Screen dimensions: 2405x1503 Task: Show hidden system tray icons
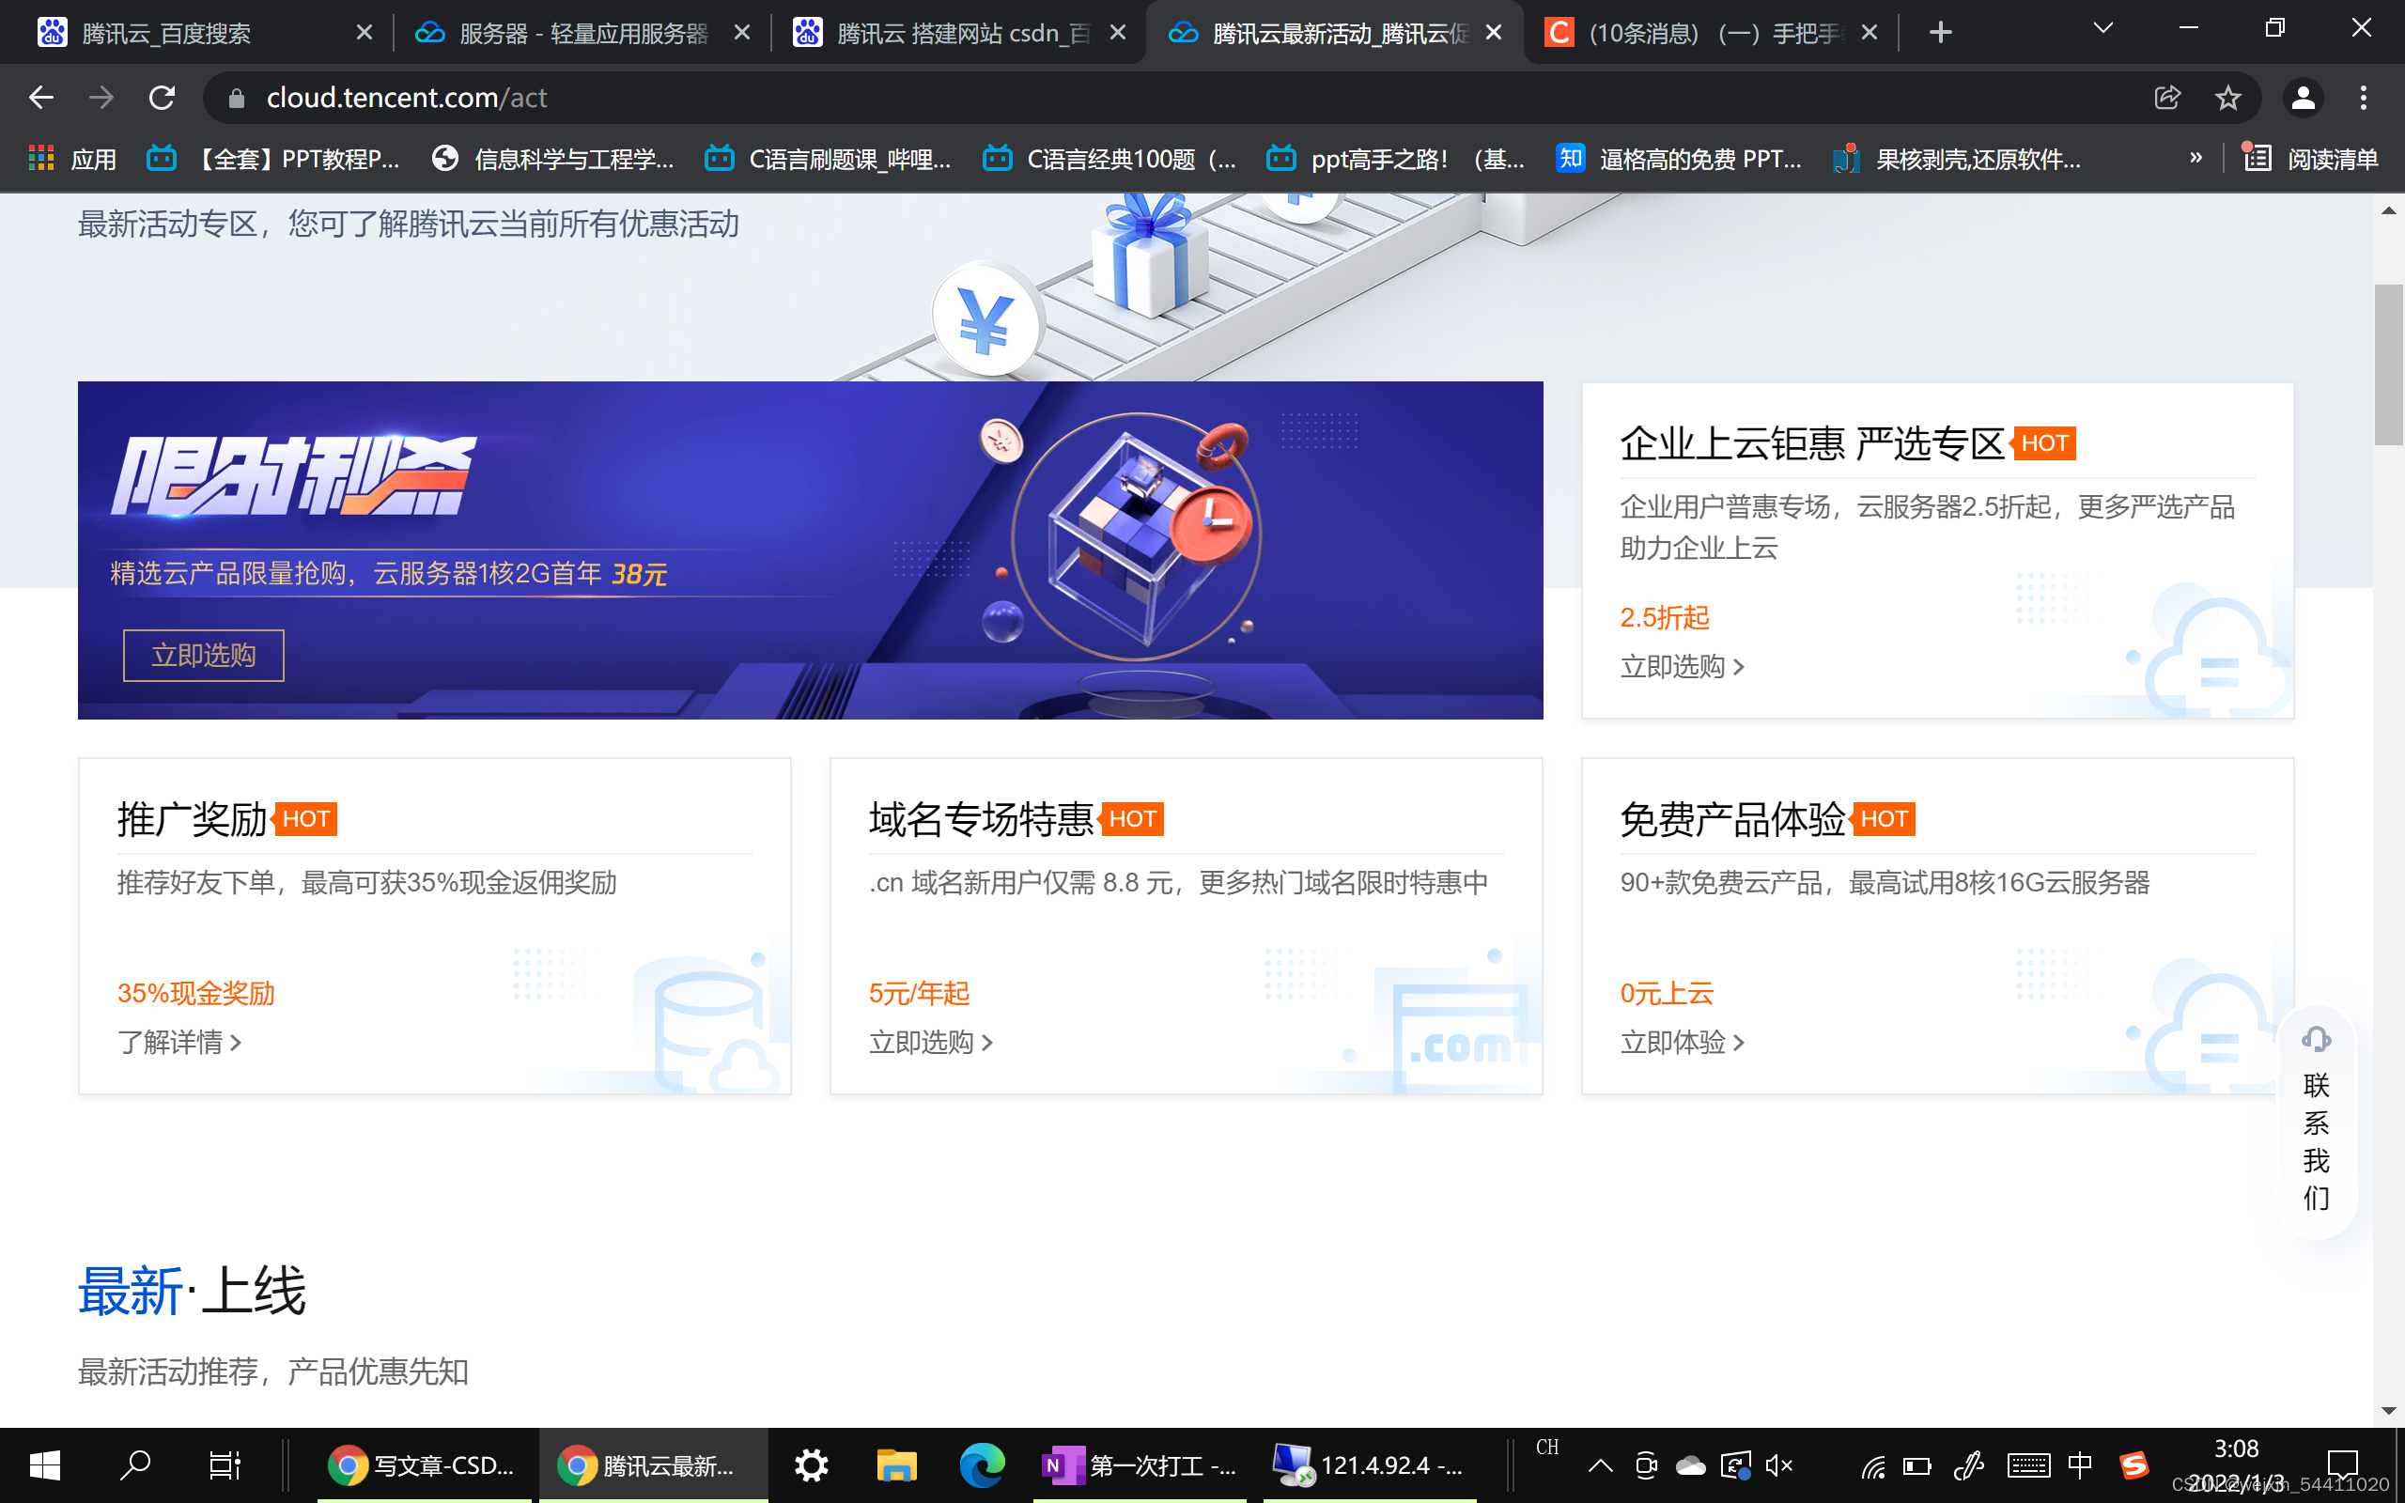coord(1600,1465)
